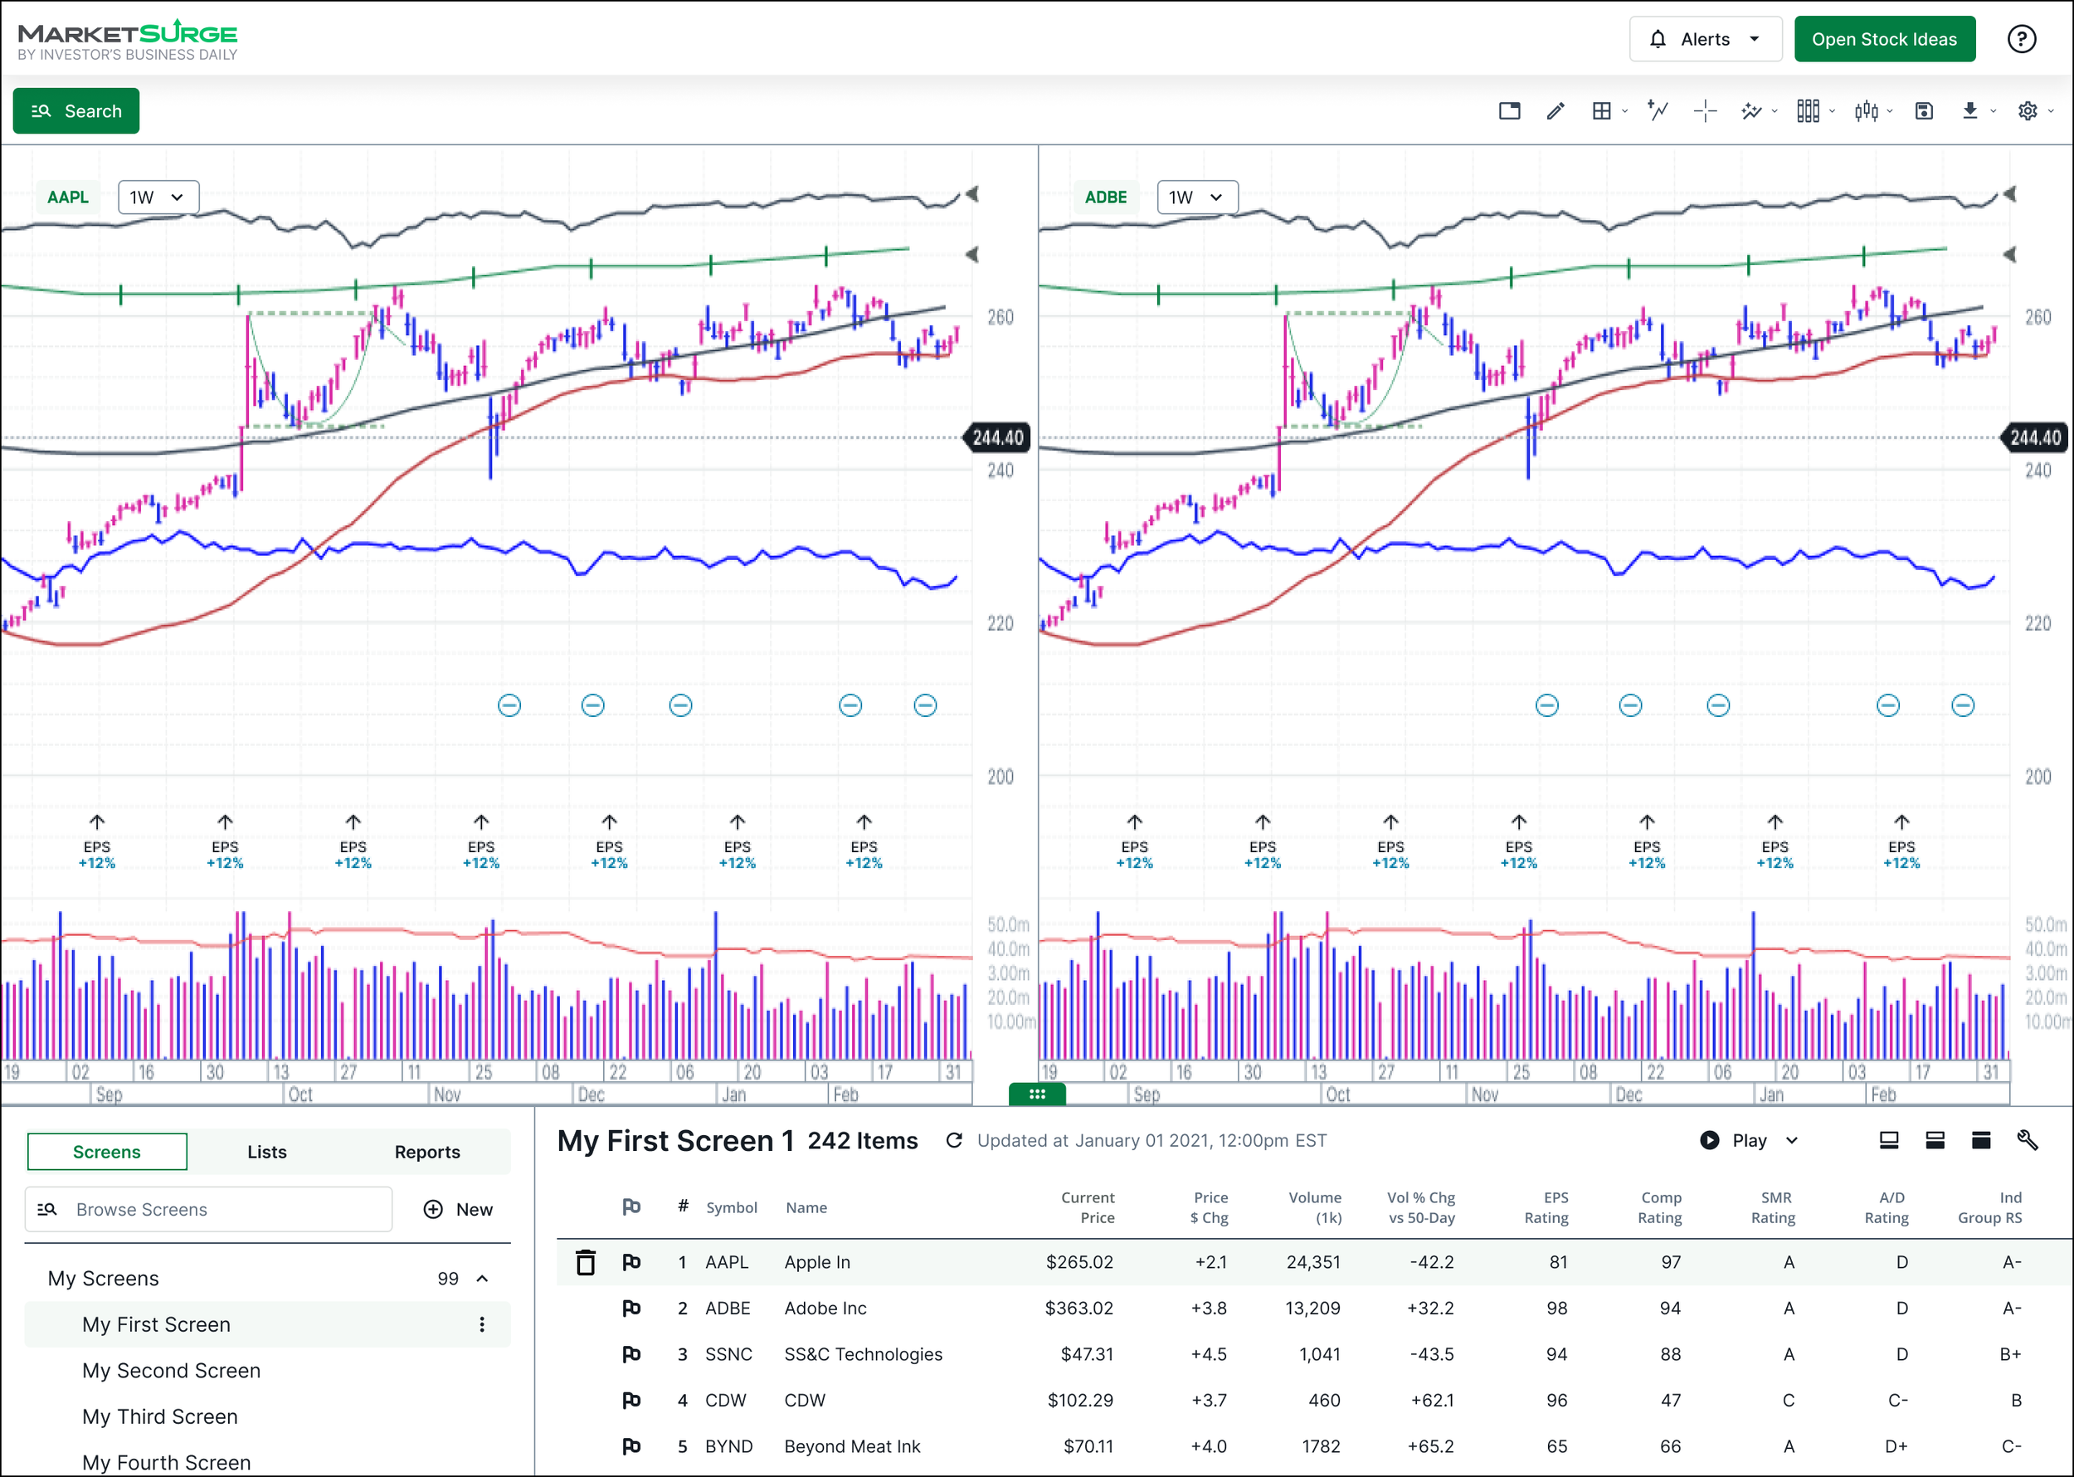Open the column layout icon

pyautogui.click(x=1809, y=111)
